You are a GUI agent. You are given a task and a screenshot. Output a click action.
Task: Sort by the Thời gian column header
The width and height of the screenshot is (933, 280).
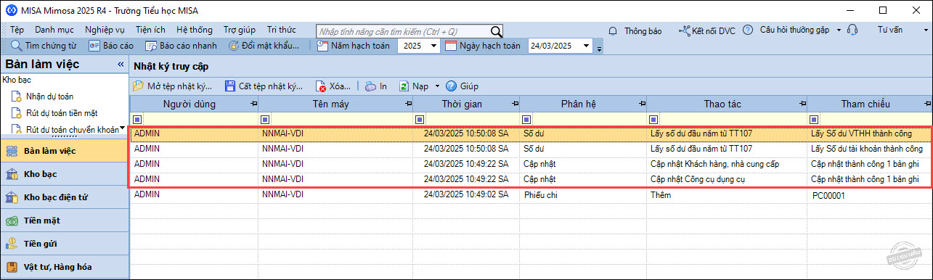[463, 104]
